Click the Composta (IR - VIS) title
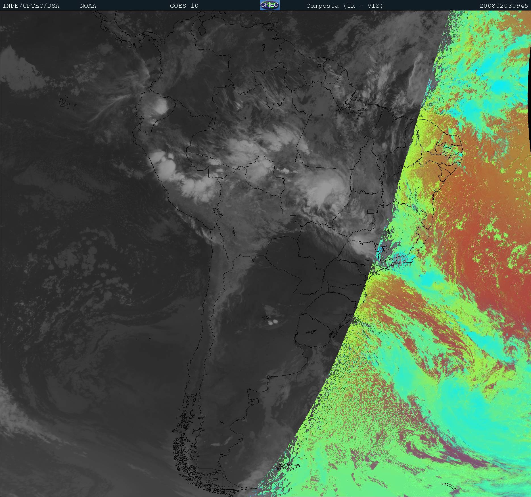Viewport: 531px width, 497px height. 344,6
